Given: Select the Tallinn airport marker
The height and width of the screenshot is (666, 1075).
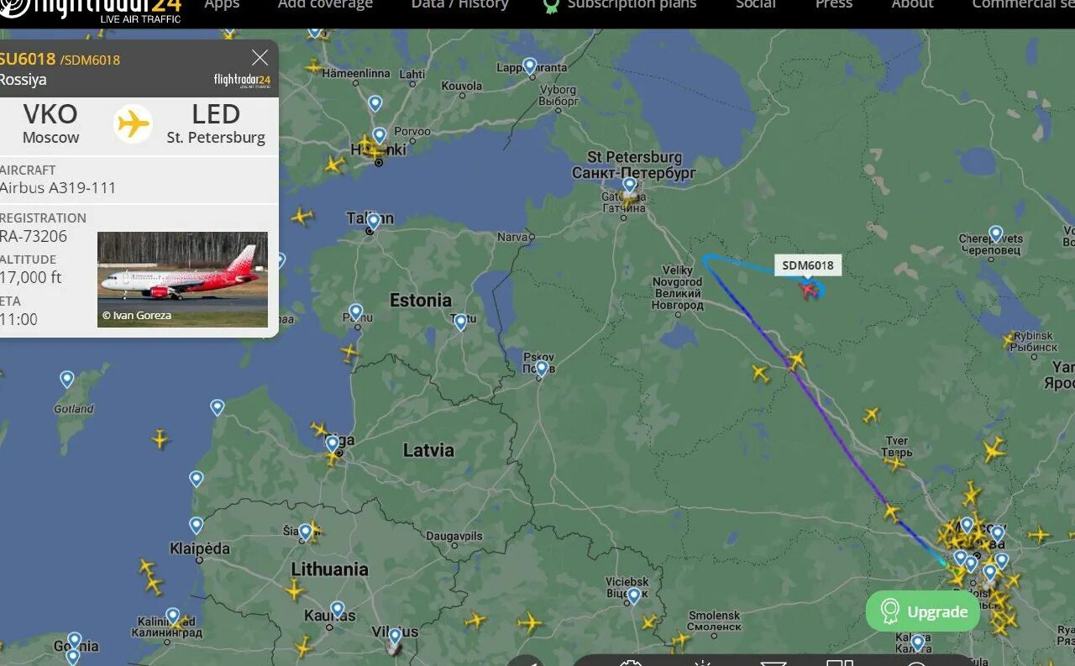Looking at the screenshot, I should (373, 221).
